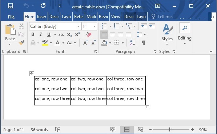
Task: Clear all formatting with eraser icon
Action: pyautogui.click(x=89, y=34)
